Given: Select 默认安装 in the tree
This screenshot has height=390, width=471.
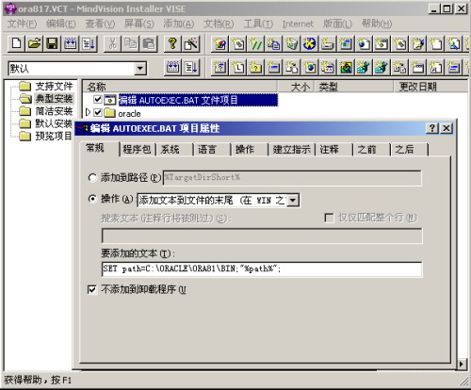Looking at the screenshot, I should pyautogui.click(x=54, y=123).
